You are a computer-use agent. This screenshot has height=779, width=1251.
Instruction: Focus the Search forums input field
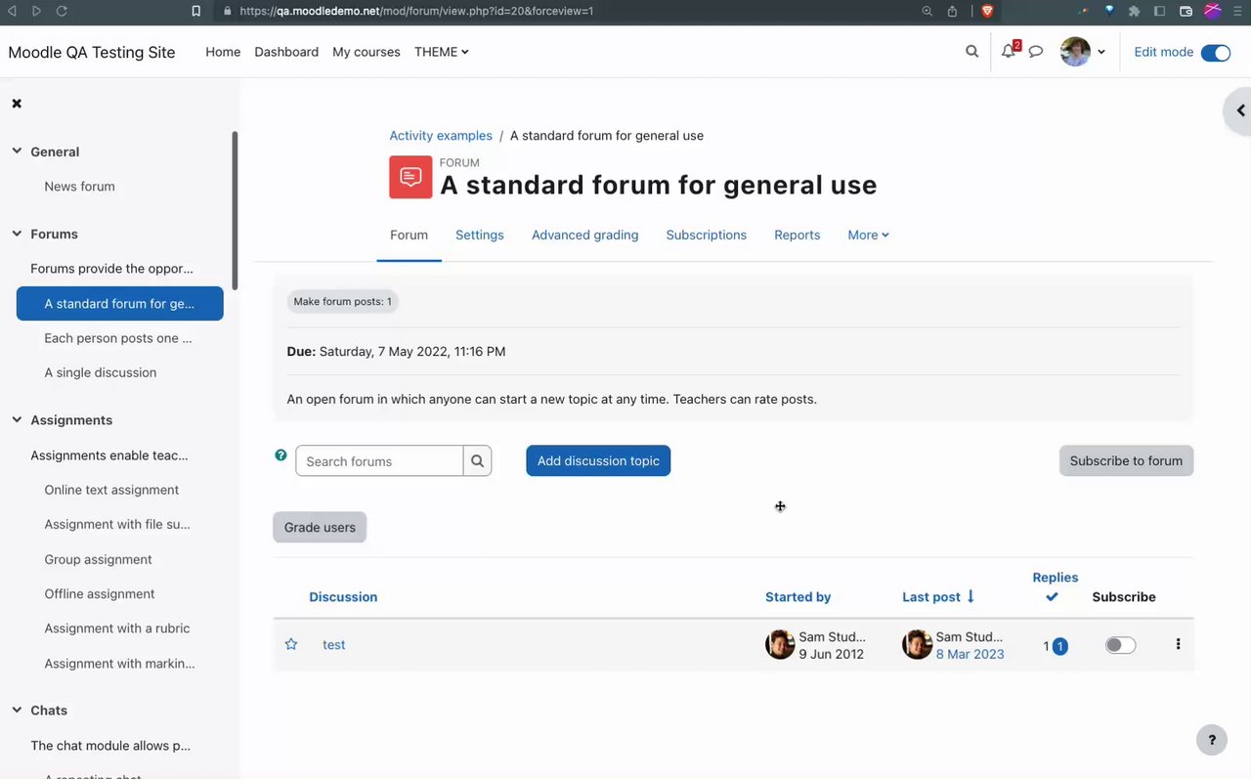coord(379,461)
